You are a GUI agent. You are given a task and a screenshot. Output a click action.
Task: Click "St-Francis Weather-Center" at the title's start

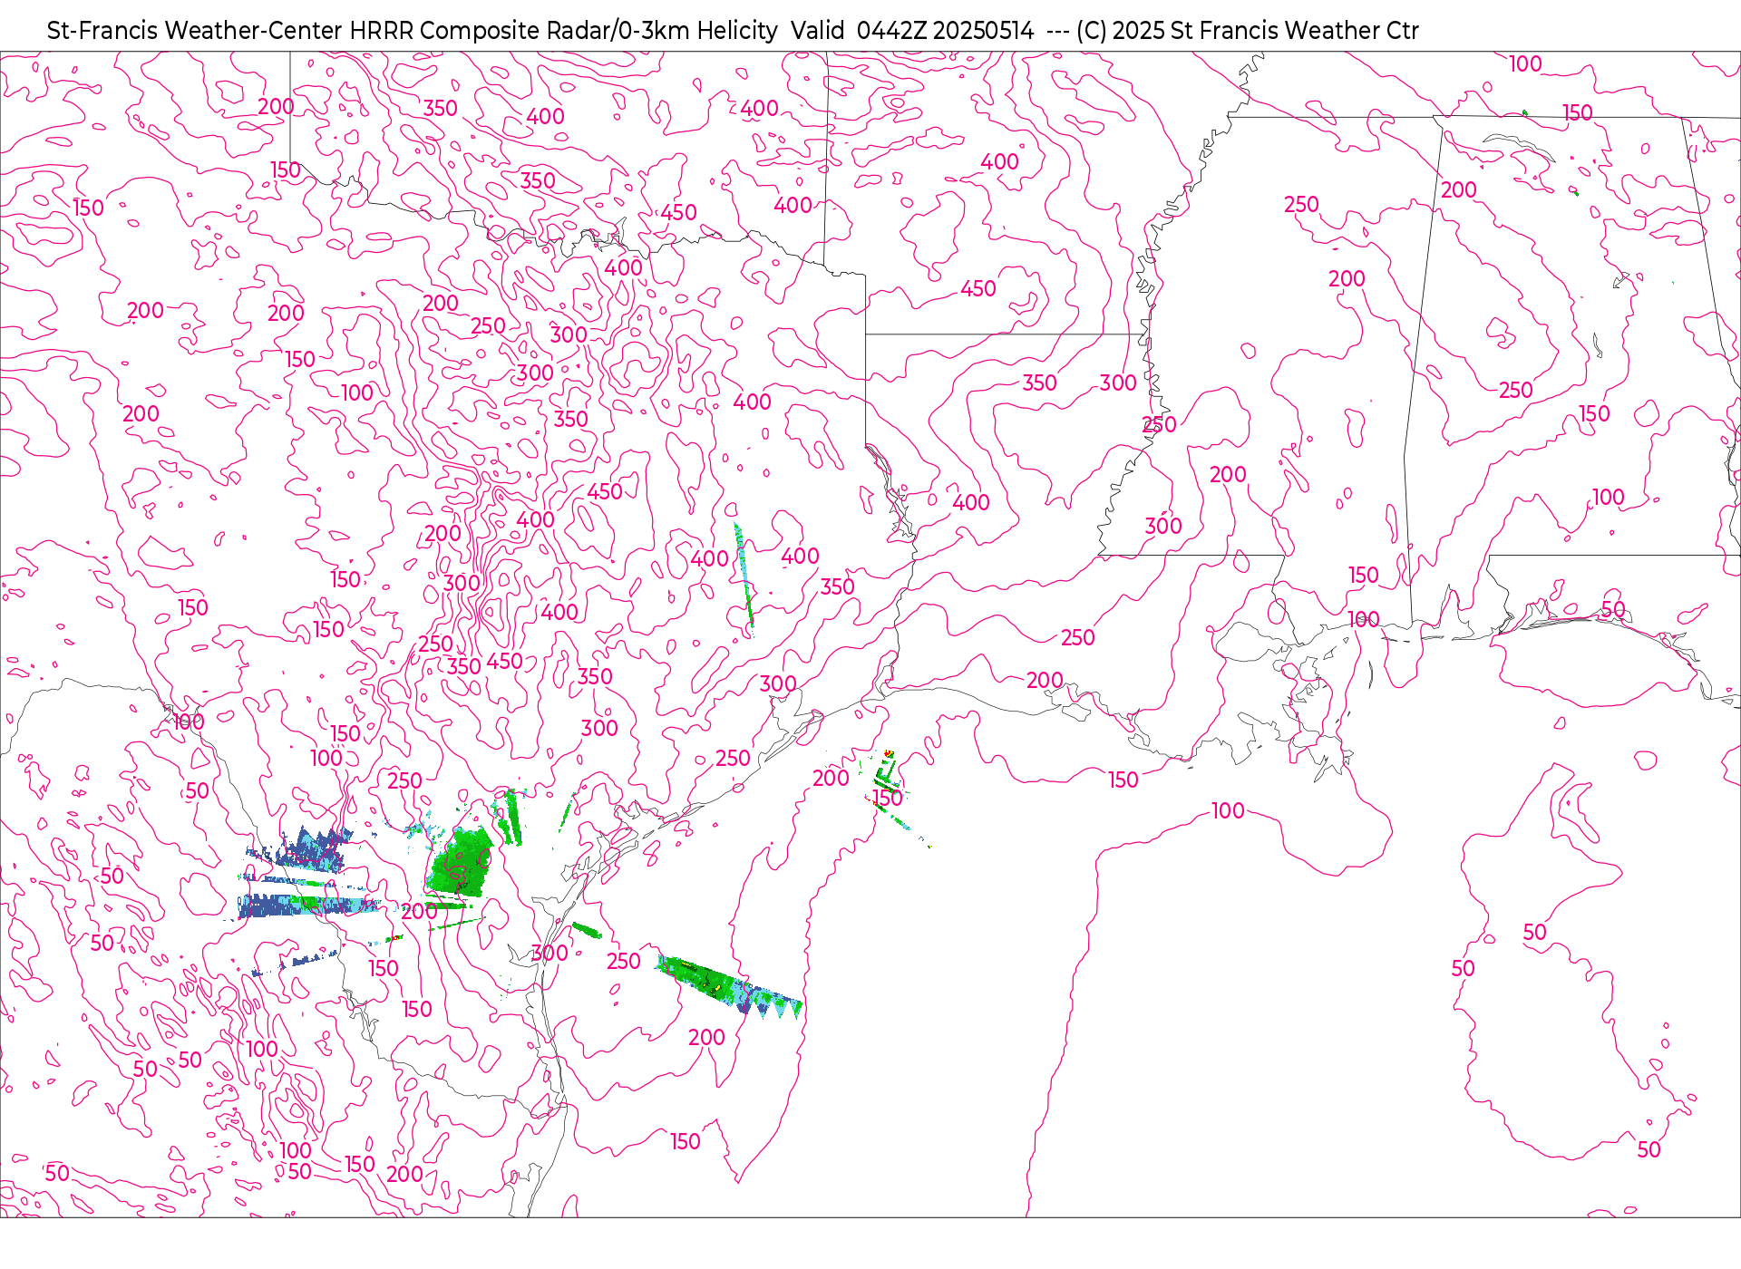[x=195, y=31]
